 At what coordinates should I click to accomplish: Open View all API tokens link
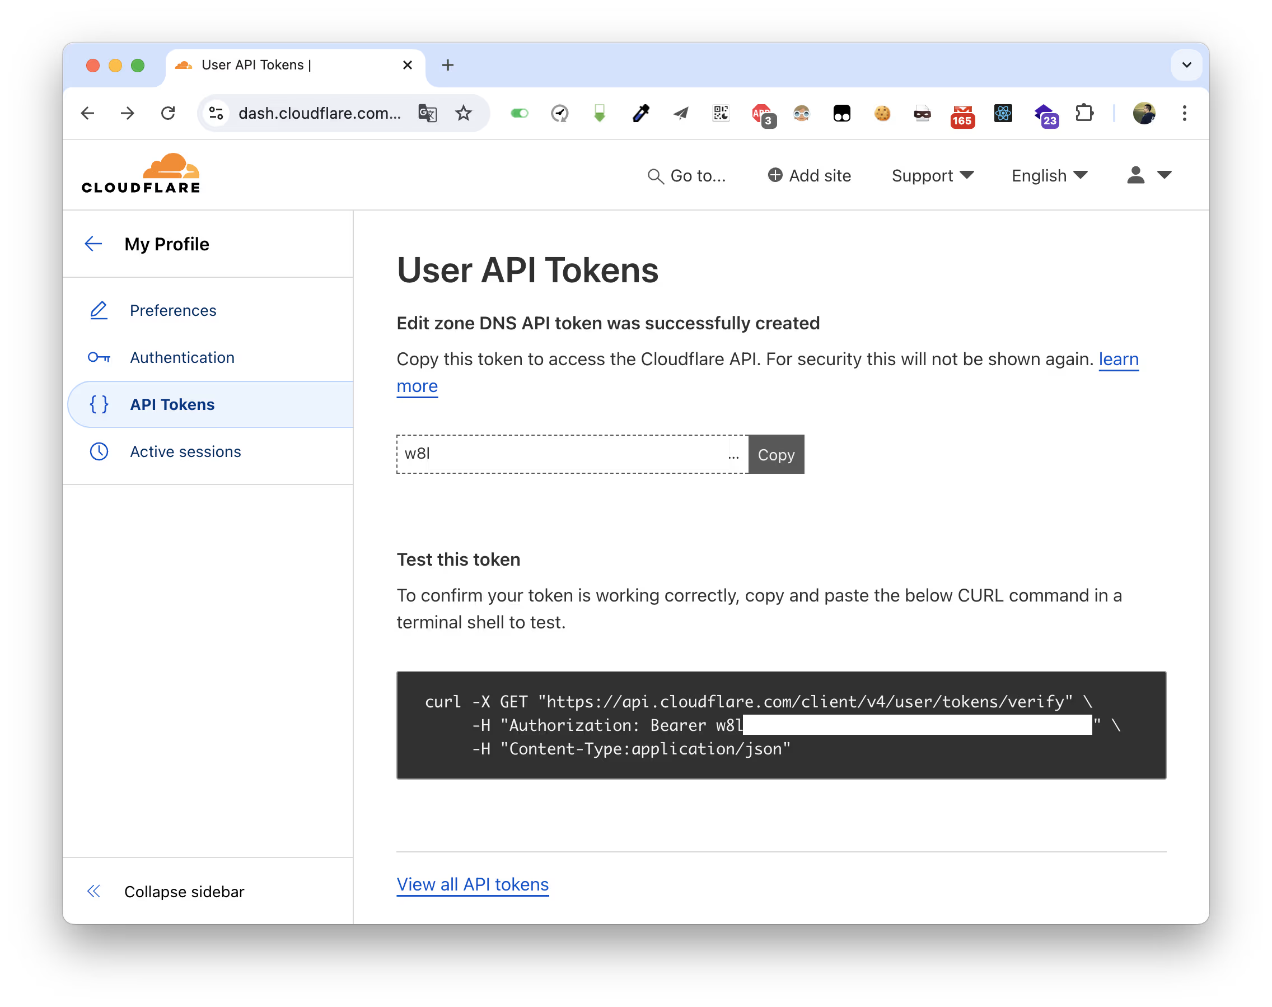472,884
